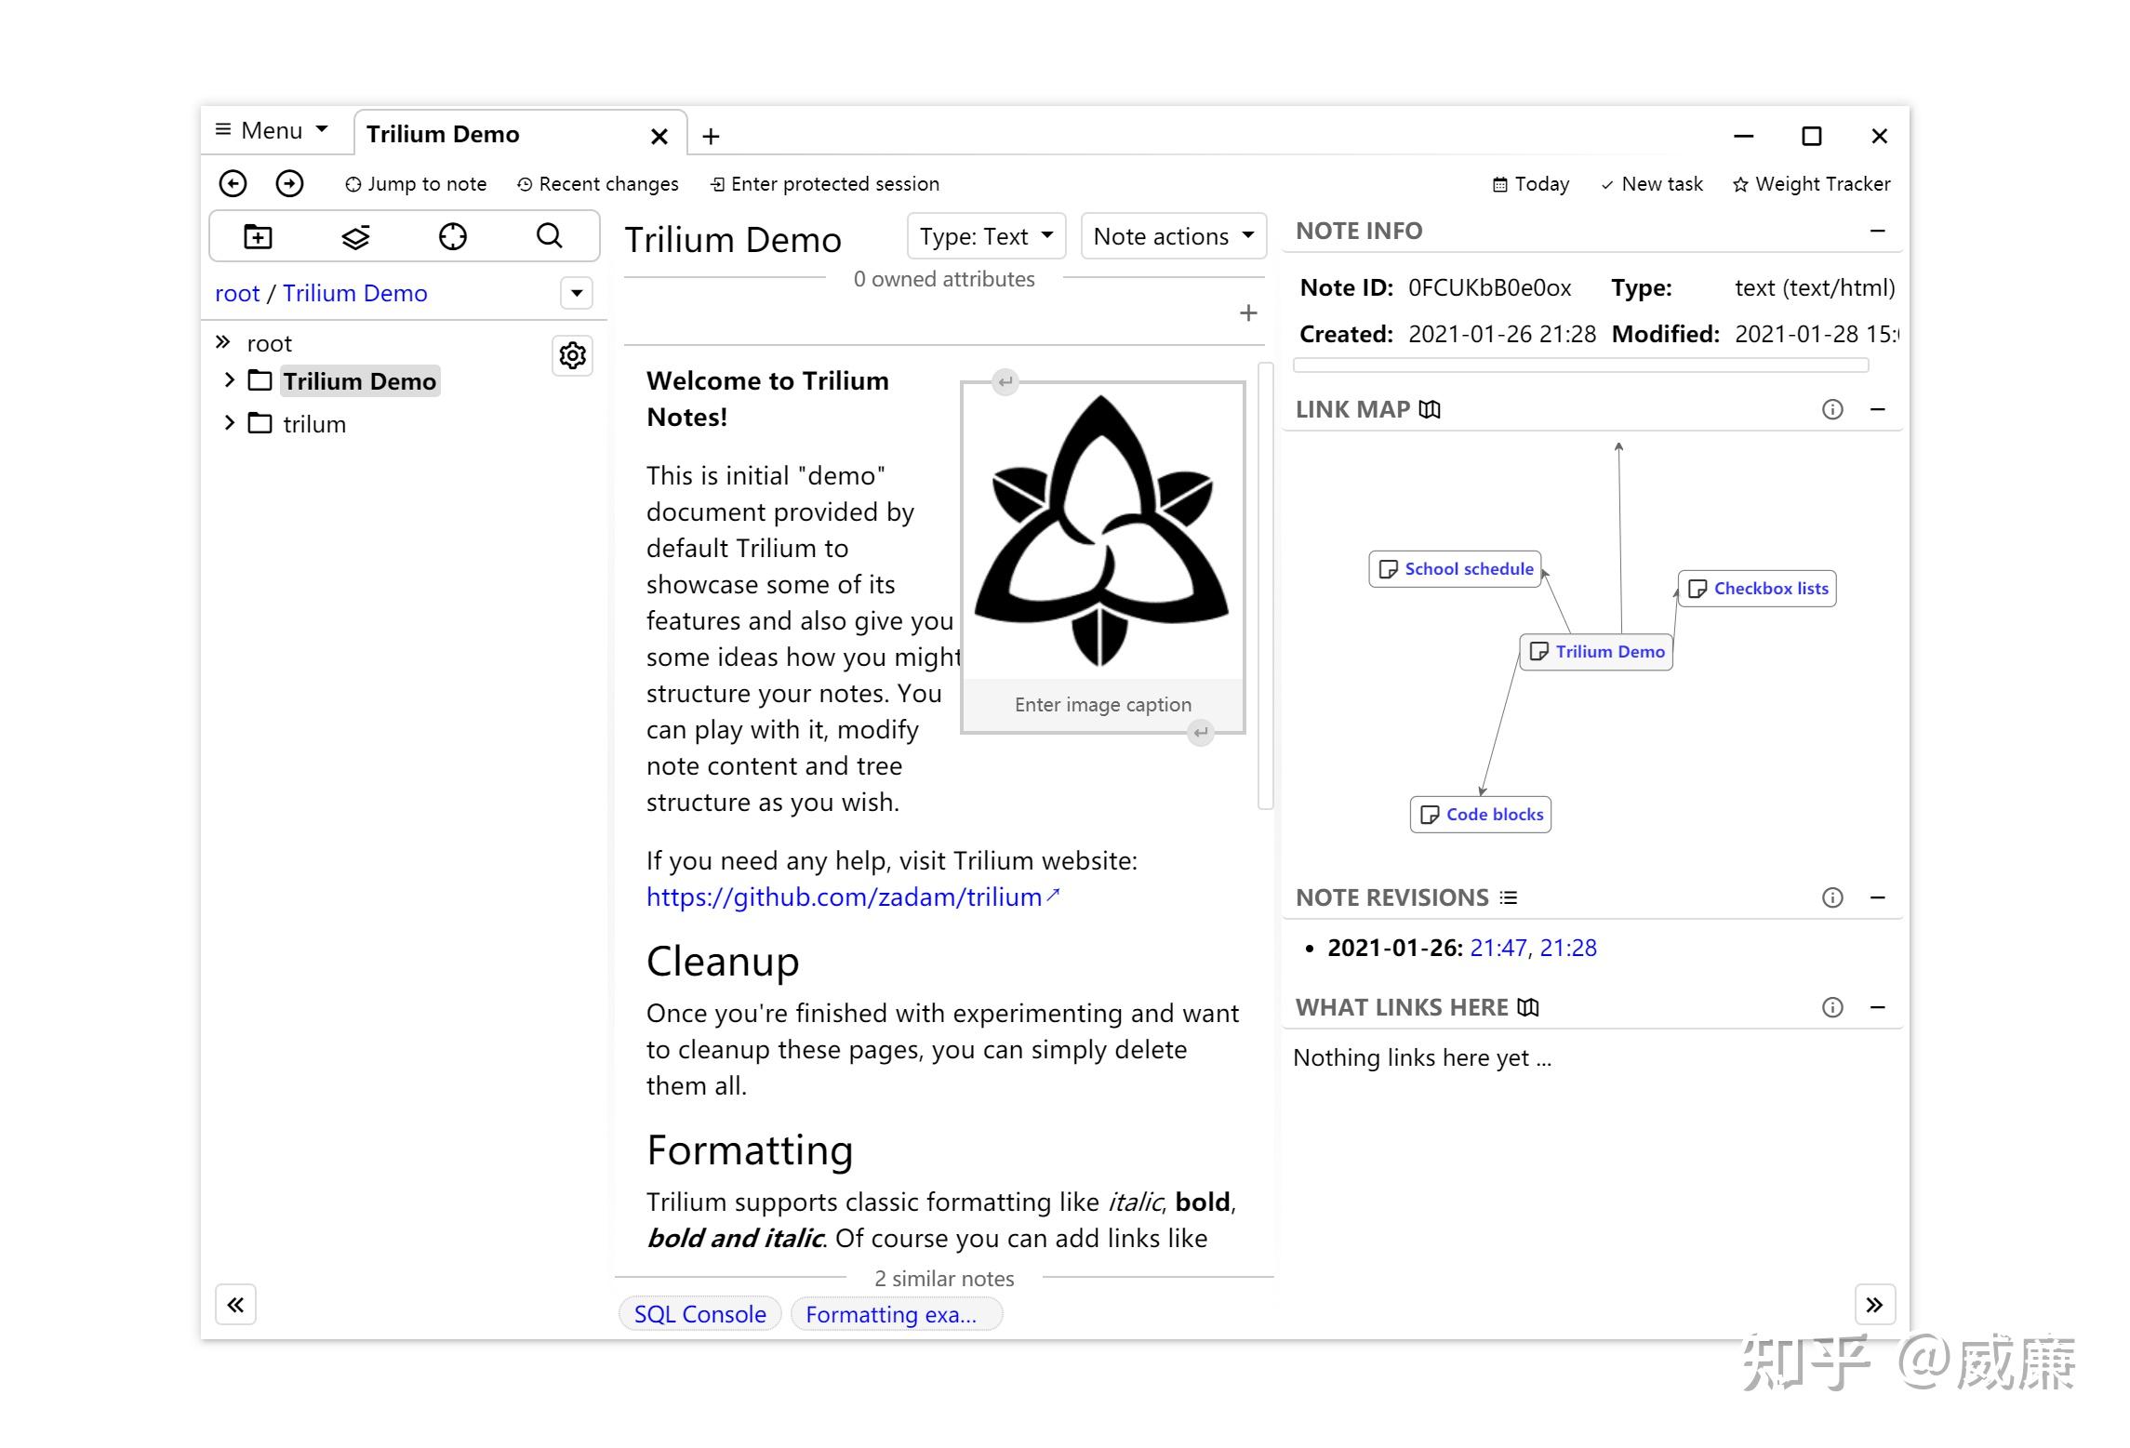
Task: Collapse right pane double-chevron button
Action: click(x=1874, y=1305)
